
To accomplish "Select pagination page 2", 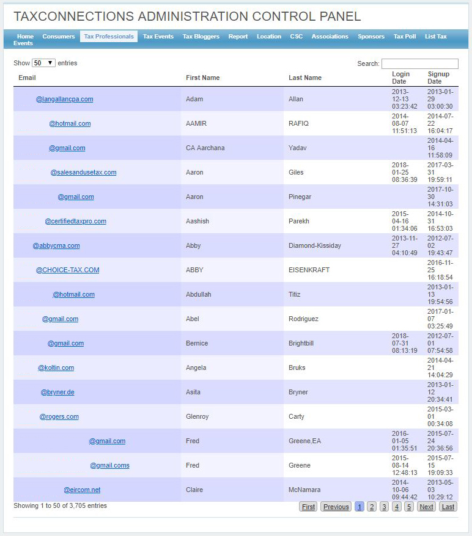I will (372, 507).
